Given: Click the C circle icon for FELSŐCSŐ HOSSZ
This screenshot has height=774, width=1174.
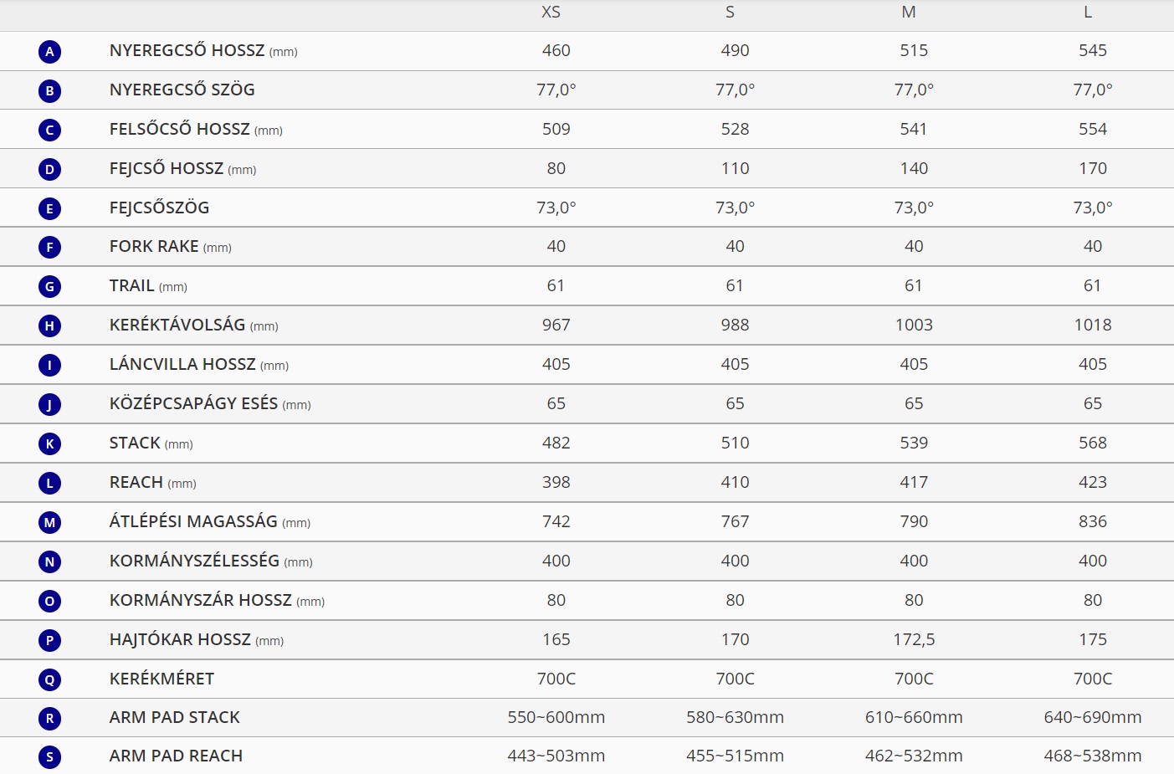Looking at the screenshot, I should (49, 130).
